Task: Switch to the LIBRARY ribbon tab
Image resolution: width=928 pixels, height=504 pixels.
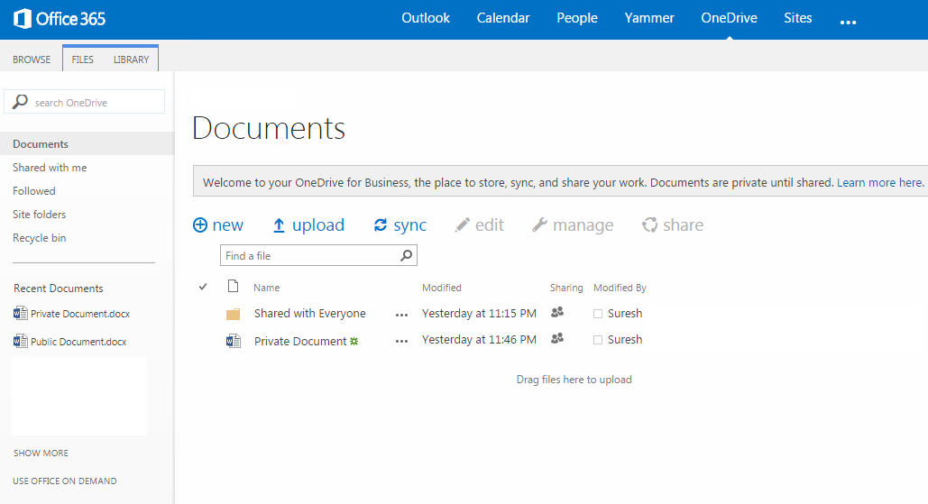Action: [132, 60]
